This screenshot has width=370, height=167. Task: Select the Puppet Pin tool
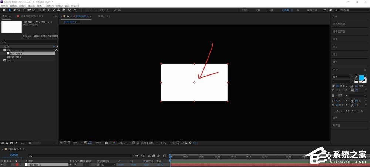pos(75,10)
